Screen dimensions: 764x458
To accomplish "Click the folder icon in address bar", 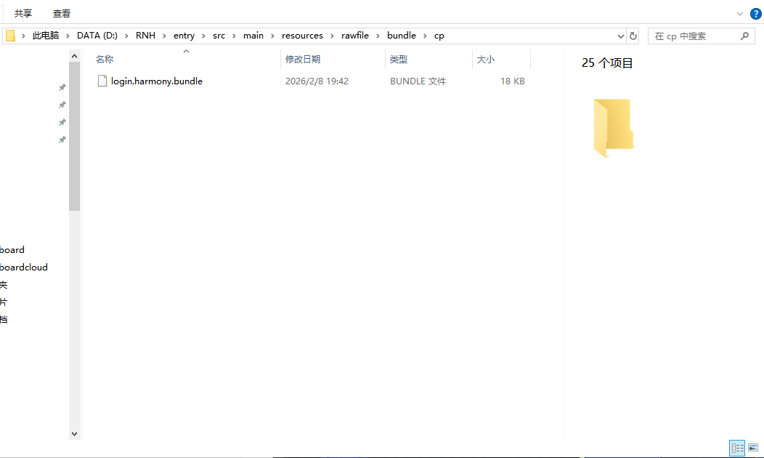I will tap(10, 36).
